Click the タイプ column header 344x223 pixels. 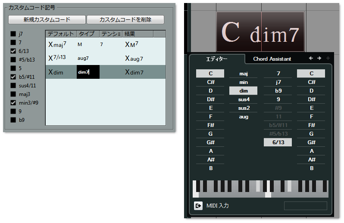(x=88, y=34)
